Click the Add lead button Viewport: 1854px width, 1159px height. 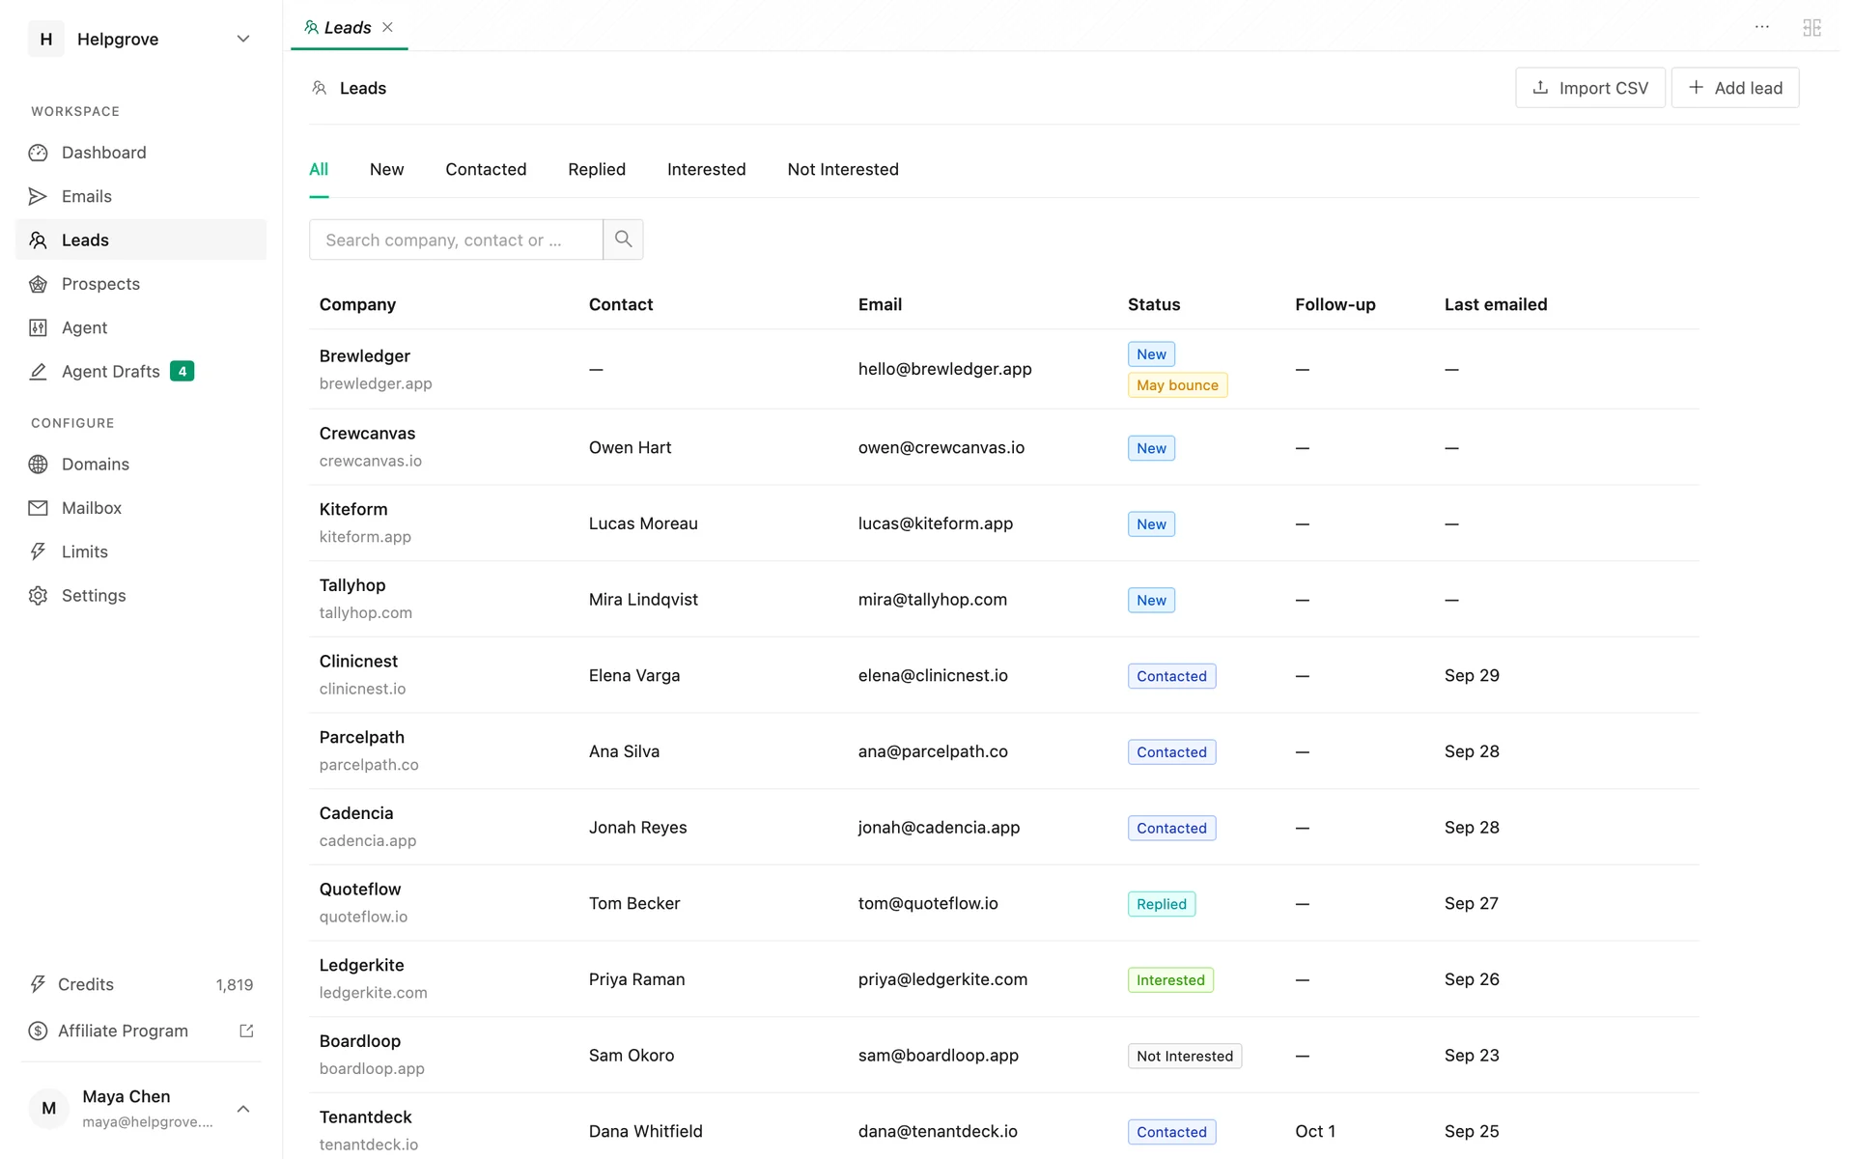pos(1735,88)
